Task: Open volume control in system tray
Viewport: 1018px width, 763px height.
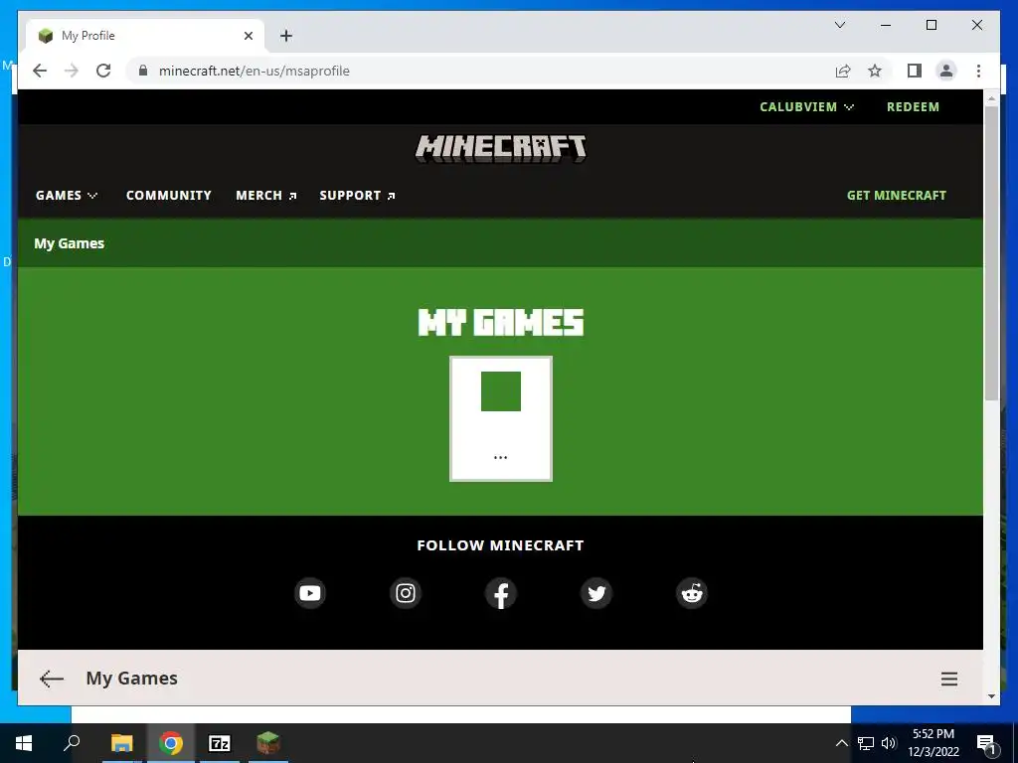Action: click(889, 743)
